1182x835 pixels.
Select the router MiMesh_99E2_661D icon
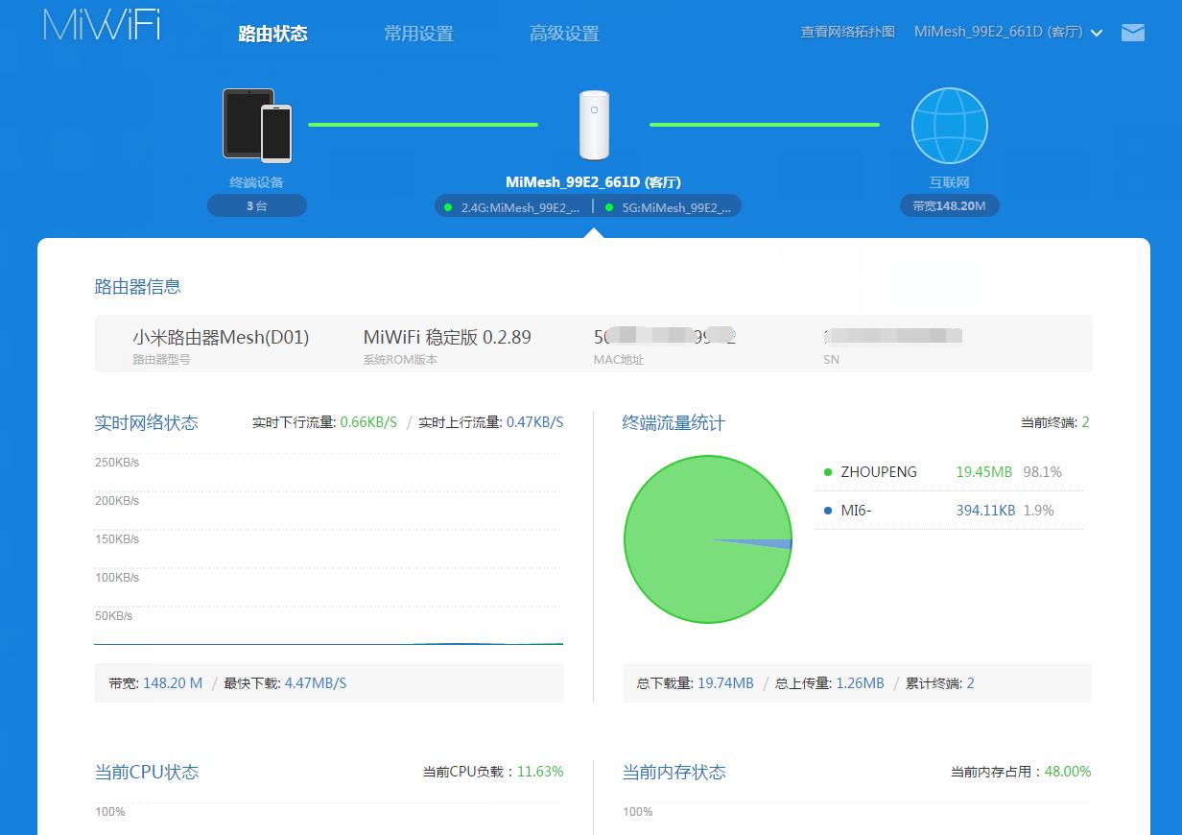tap(594, 123)
